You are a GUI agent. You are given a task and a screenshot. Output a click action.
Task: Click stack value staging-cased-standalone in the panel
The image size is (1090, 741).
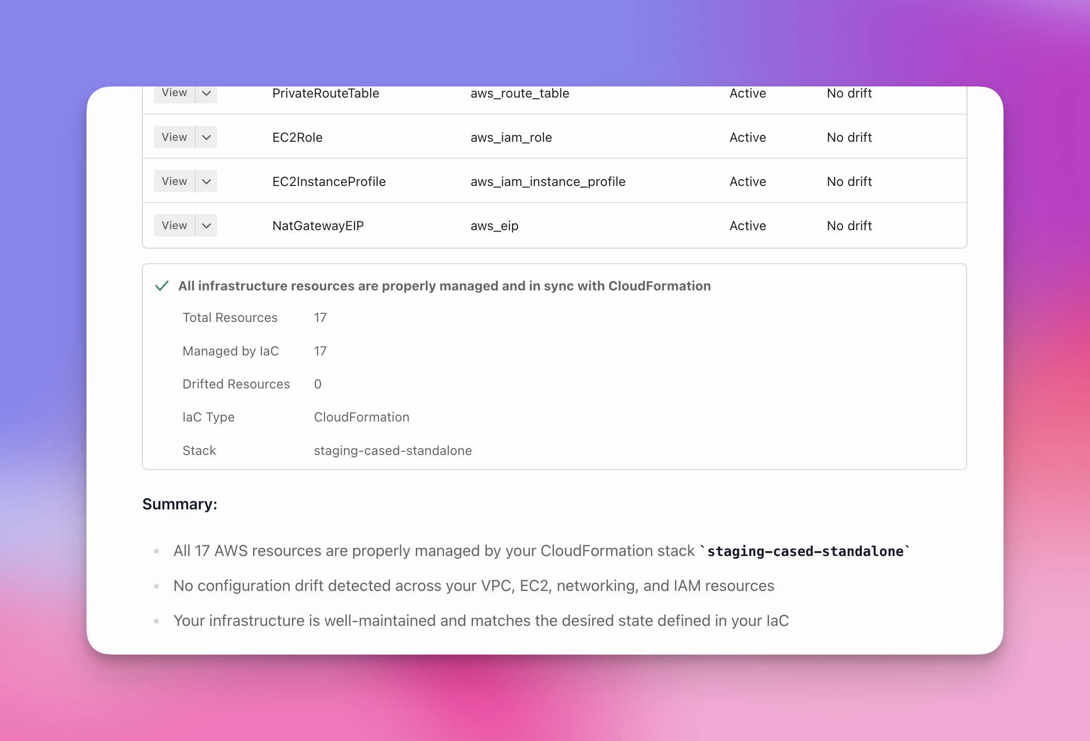pyautogui.click(x=392, y=451)
